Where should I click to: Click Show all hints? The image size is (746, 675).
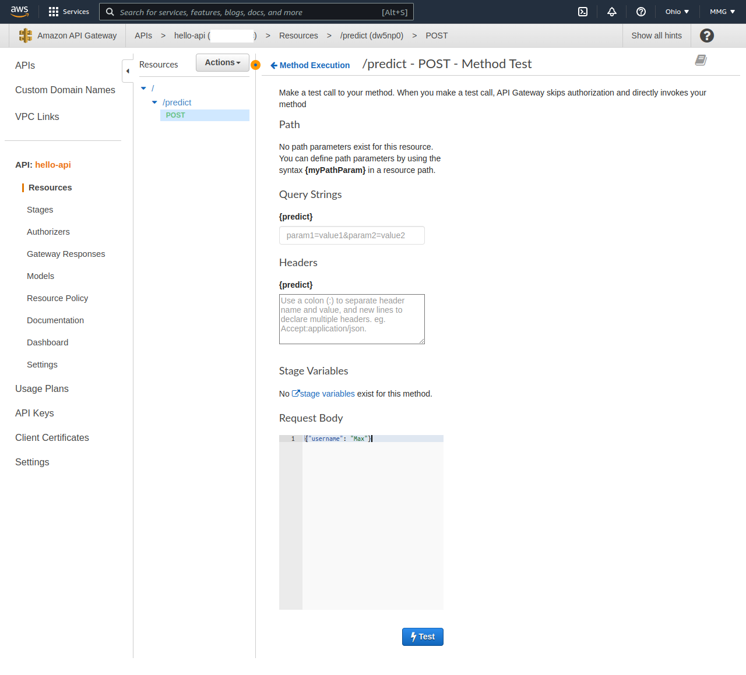656,36
